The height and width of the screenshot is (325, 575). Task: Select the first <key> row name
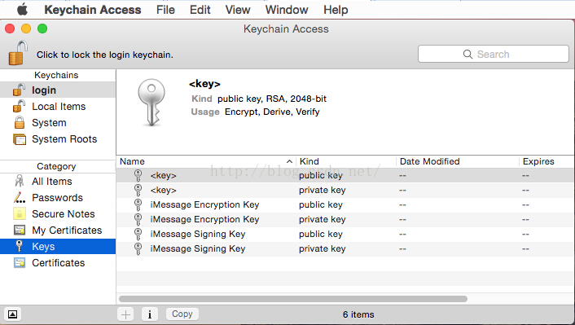pyautogui.click(x=163, y=176)
